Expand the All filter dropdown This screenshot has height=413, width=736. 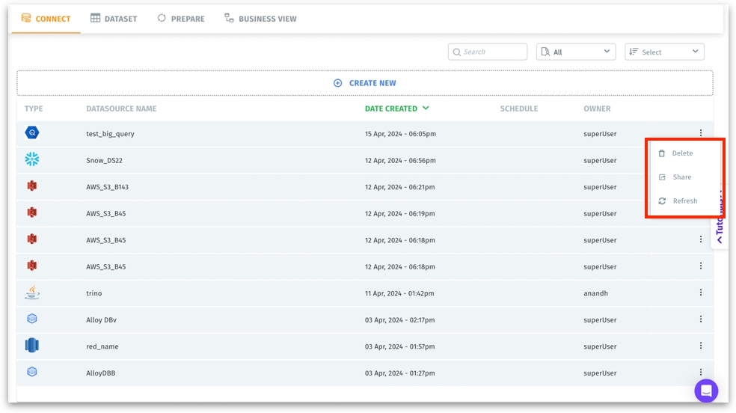(575, 52)
